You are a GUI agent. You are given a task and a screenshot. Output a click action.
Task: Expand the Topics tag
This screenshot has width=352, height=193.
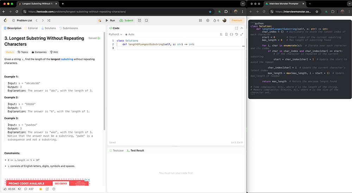pos(23,52)
